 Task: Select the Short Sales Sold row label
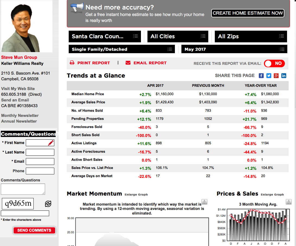click(85, 135)
